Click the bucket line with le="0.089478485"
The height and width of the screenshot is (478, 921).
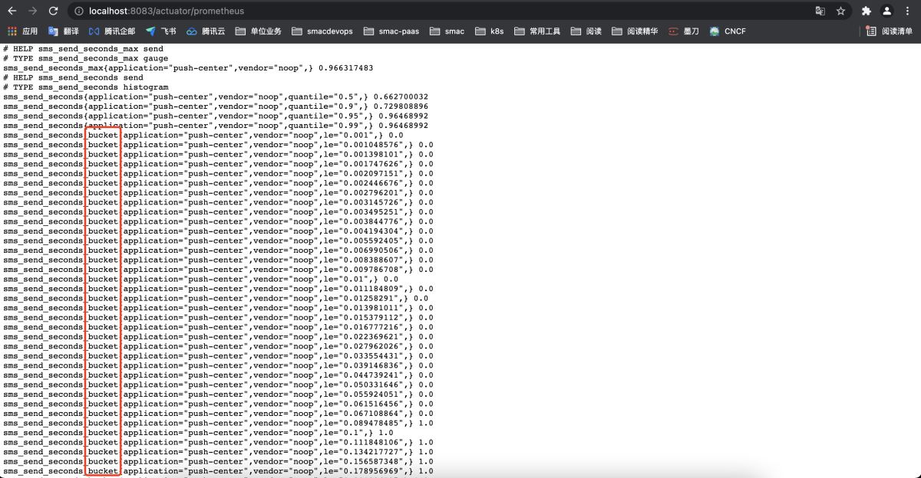(218, 423)
